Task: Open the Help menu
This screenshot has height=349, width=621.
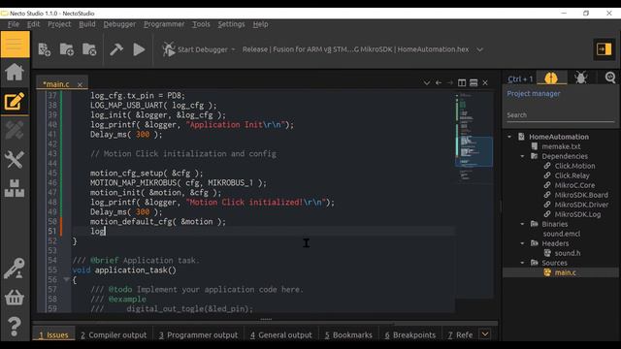Action: pos(260,24)
